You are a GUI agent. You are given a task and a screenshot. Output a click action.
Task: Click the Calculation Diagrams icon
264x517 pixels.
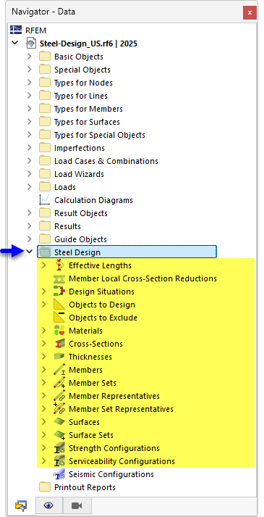[44, 200]
